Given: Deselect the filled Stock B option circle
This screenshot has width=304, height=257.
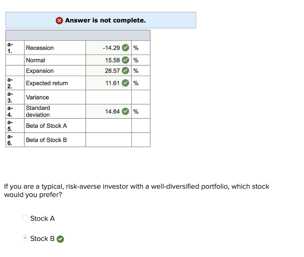Looking at the screenshot, I should tap(25, 238).
